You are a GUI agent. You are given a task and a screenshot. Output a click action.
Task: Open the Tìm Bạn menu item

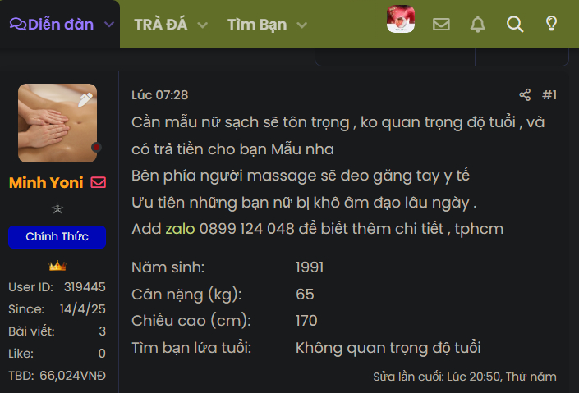(257, 25)
